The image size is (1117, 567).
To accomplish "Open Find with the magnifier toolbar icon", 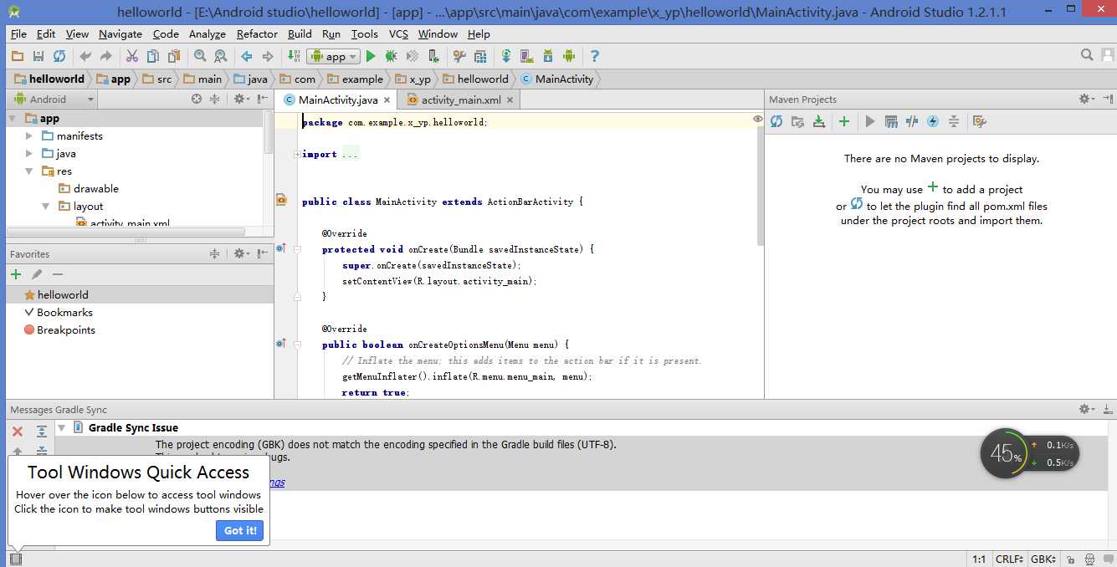I will [x=200, y=56].
